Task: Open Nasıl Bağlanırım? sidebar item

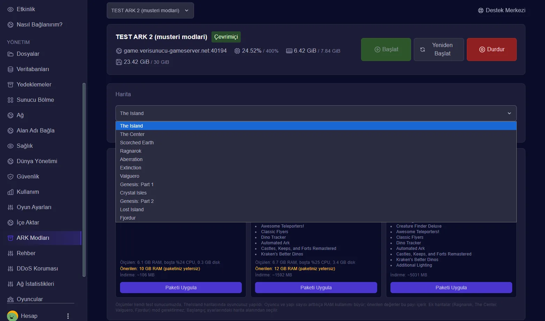Action: pyautogui.click(x=39, y=25)
